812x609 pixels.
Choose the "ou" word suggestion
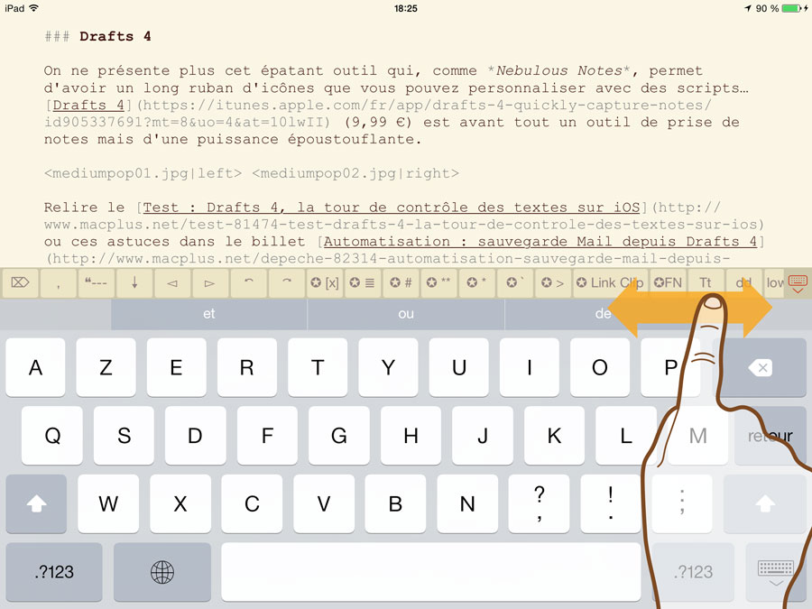(x=406, y=314)
